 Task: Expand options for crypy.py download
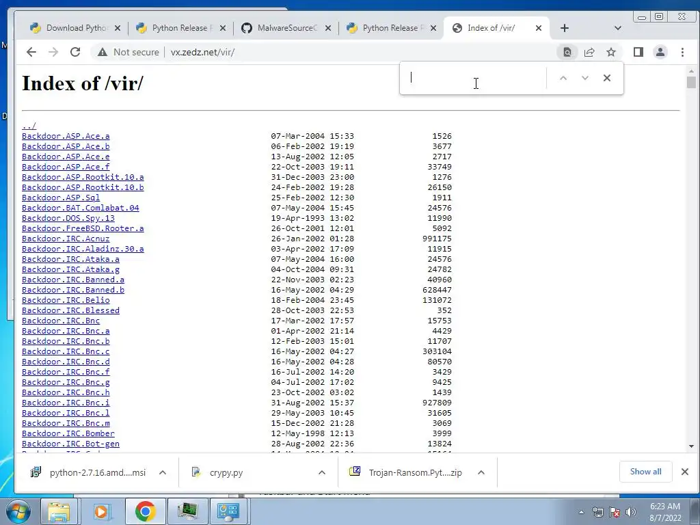322,472
